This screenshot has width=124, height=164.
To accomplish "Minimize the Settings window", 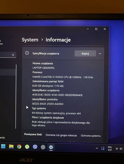I will point(88,29).
